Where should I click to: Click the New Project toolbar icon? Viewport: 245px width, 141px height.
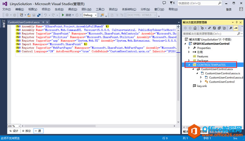(x=21, y=15)
